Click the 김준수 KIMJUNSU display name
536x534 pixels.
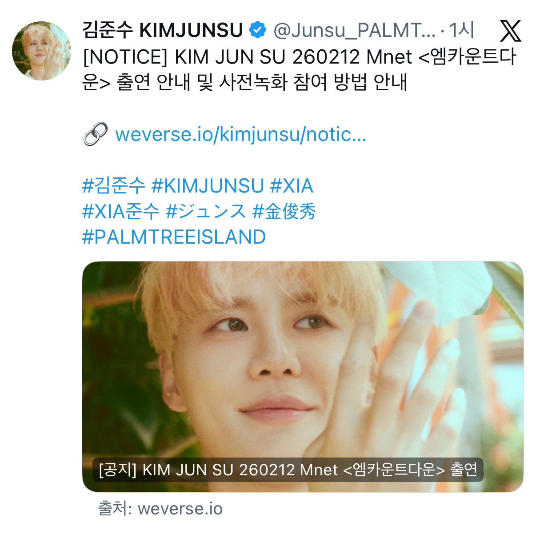[163, 30]
